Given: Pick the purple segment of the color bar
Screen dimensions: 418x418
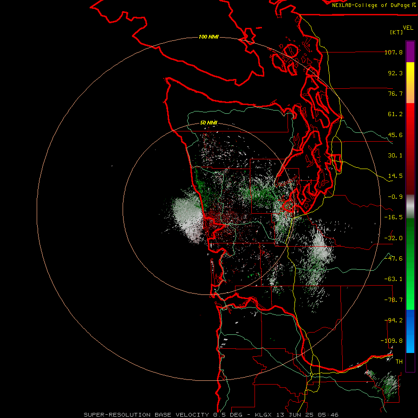Looking at the screenshot, I should [410, 52].
